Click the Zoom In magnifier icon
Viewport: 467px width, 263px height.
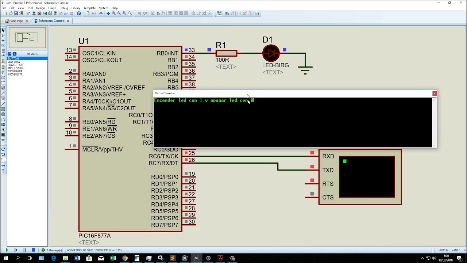click(113, 14)
